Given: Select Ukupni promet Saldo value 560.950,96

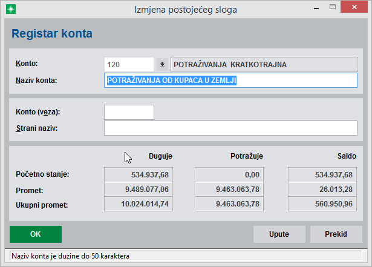Looking at the screenshot, I should (322, 205).
